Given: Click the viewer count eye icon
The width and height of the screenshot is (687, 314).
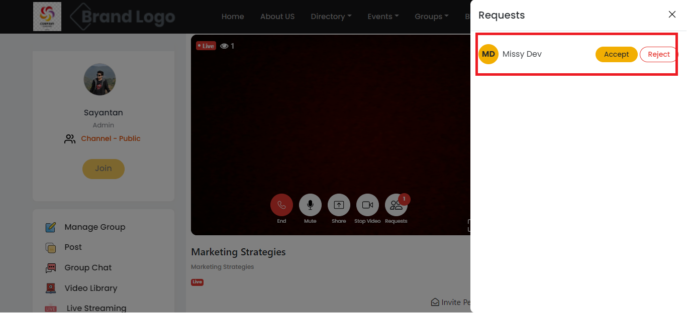Looking at the screenshot, I should pyautogui.click(x=225, y=46).
